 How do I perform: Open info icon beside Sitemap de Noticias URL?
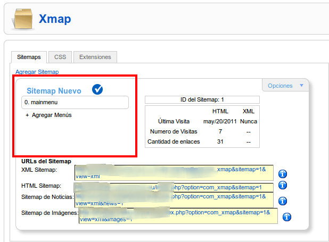(283, 201)
